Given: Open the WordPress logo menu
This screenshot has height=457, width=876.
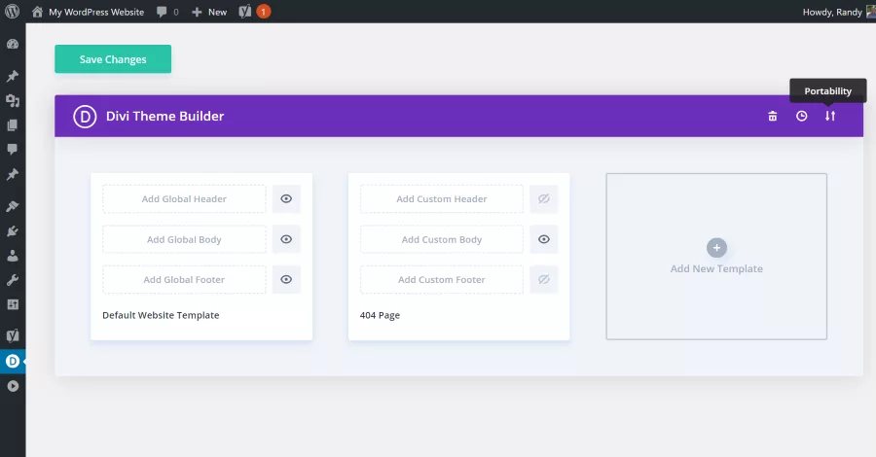Looking at the screenshot, I should [13, 12].
